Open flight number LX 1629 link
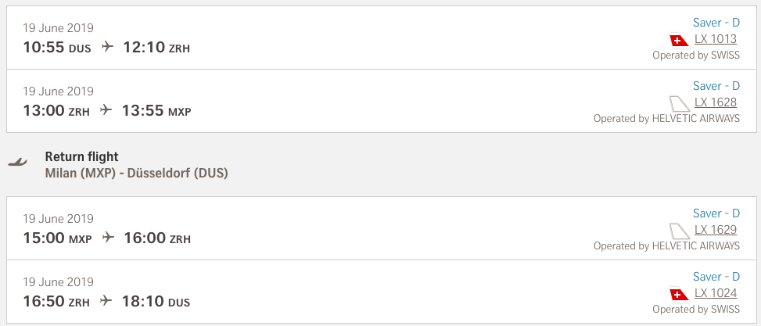This screenshot has width=761, height=326. (x=716, y=230)
